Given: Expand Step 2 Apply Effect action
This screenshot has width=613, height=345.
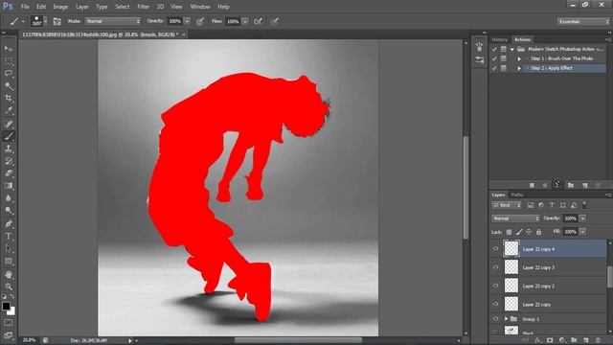Looking at the screenshot, I should pos(519,68).
